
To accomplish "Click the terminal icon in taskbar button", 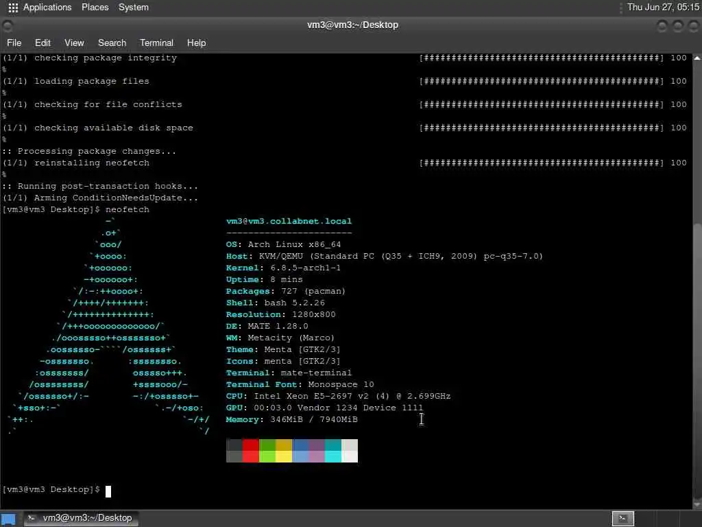I will [x=32, y=518].
